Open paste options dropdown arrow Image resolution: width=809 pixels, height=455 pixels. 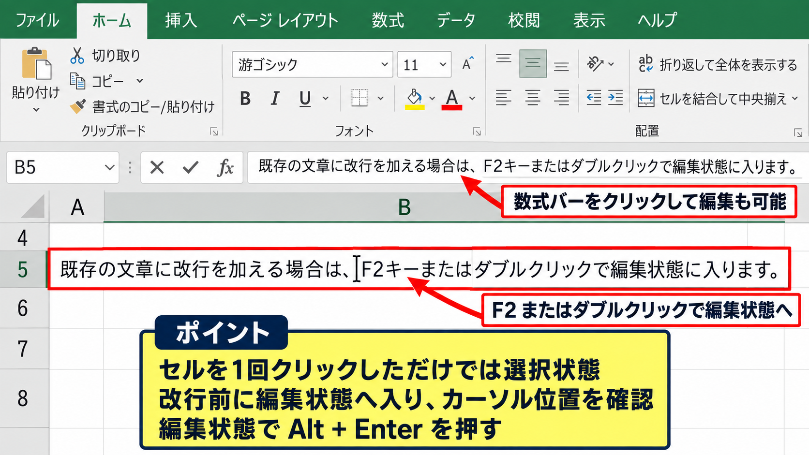(x=36, y=110)
